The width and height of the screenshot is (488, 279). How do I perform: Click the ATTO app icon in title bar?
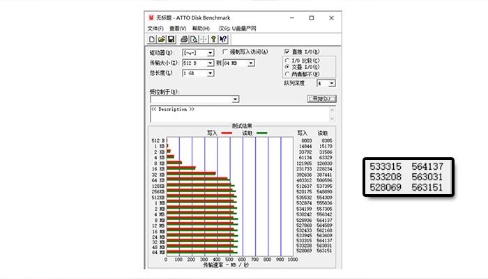click(151, 17)
